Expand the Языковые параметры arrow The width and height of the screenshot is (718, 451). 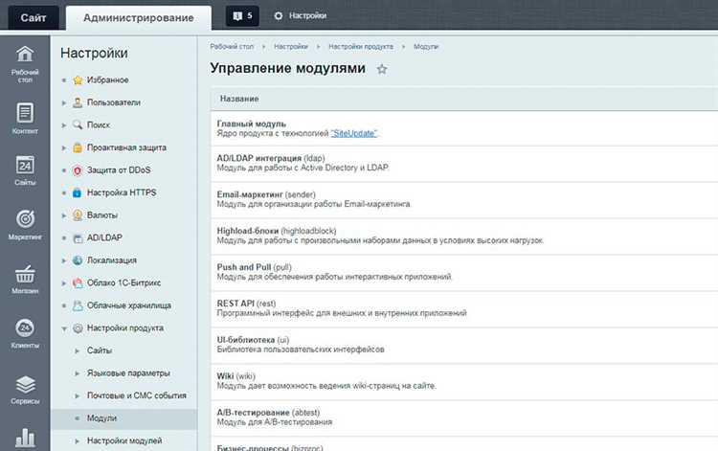(77, 373)
